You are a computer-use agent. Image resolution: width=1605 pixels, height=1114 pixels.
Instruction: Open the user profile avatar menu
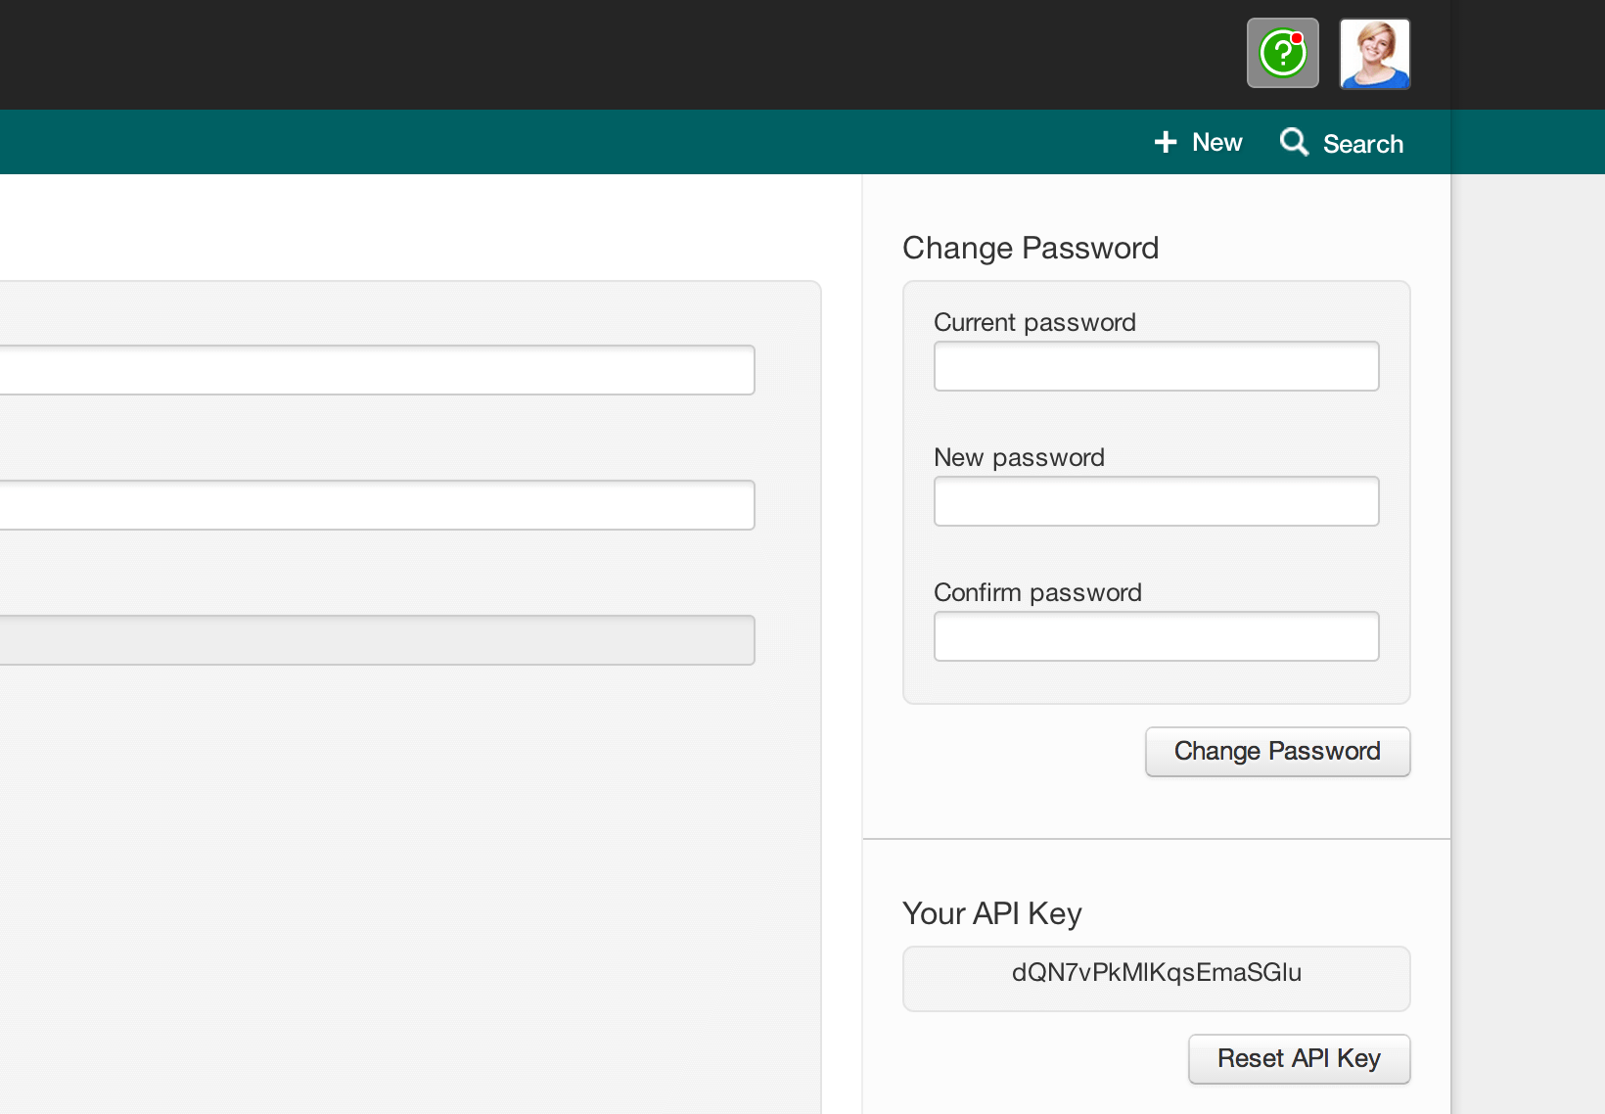click(1374, 54)
